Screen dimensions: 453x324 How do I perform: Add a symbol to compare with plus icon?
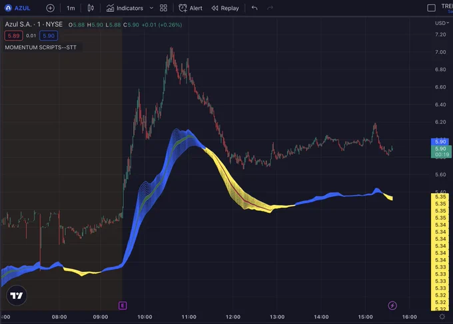point(50,8)
